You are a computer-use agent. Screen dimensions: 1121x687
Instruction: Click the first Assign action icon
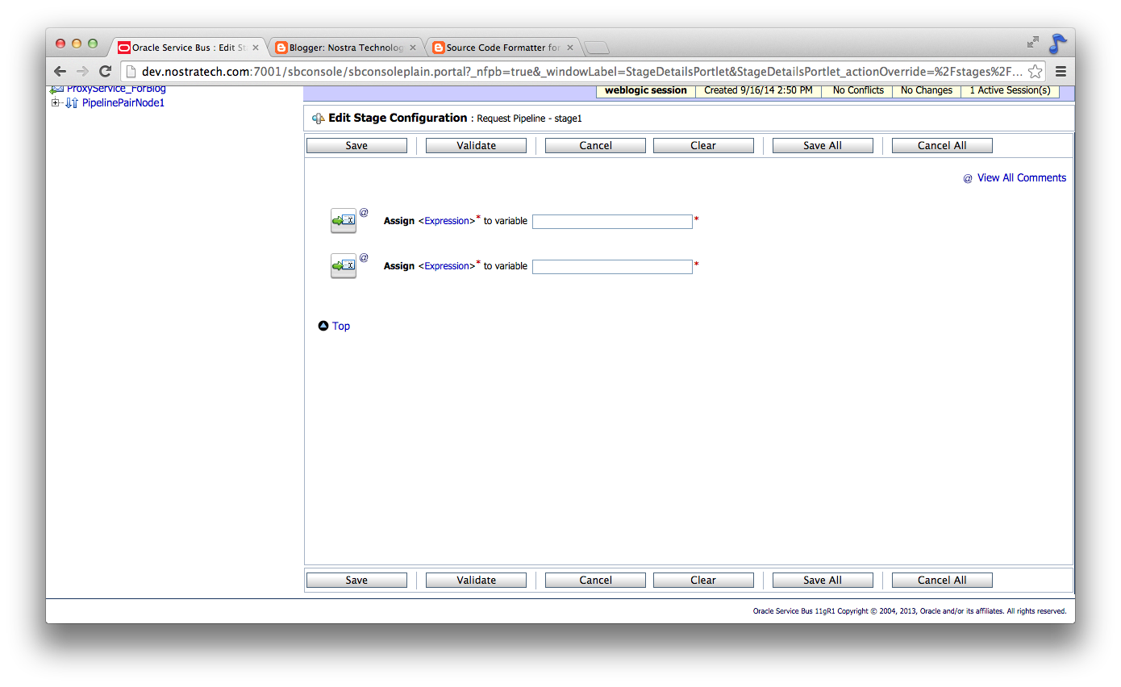tap(344, 220)
